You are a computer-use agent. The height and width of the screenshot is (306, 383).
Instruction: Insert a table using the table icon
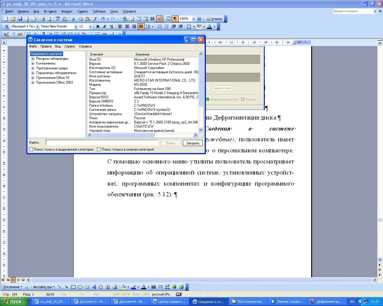click(139, 19)
